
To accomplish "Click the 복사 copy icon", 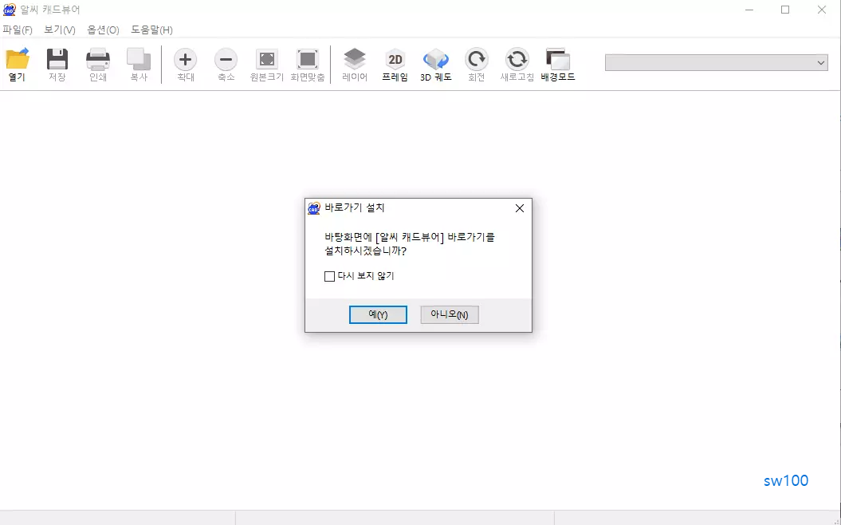I will (138, 62).
